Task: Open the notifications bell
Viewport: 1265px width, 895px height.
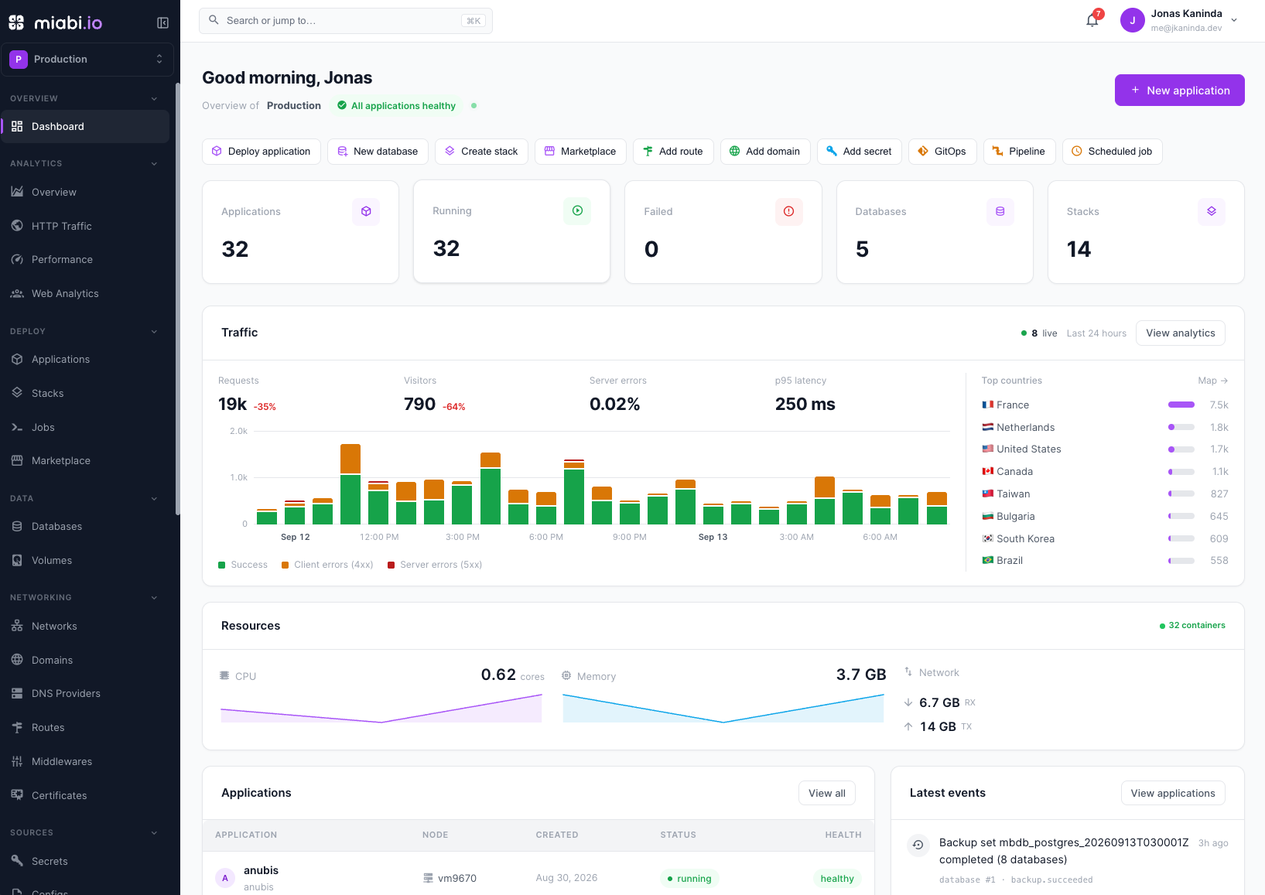Action: (x=1092, y=20)
